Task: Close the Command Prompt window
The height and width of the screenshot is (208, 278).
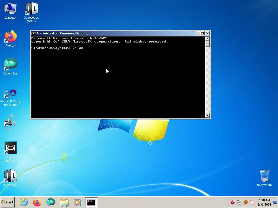Action: pyautogui.click(x=207, y=33)
